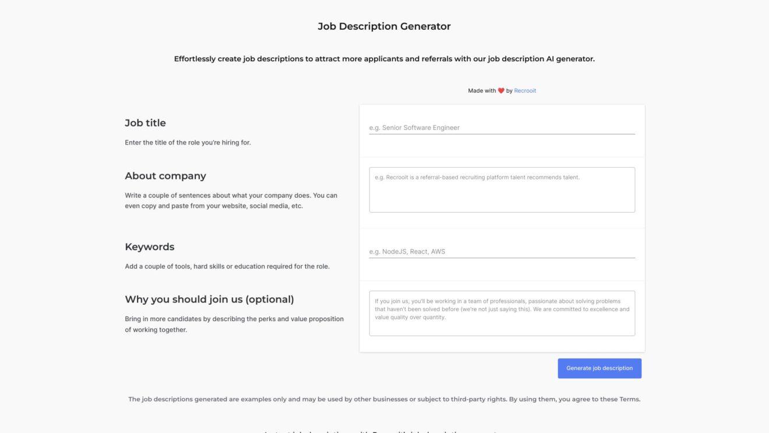Select the Job Description Generator page title
Image resolution: width=769 pixels, height=433 pixels.
pos(384,26)
